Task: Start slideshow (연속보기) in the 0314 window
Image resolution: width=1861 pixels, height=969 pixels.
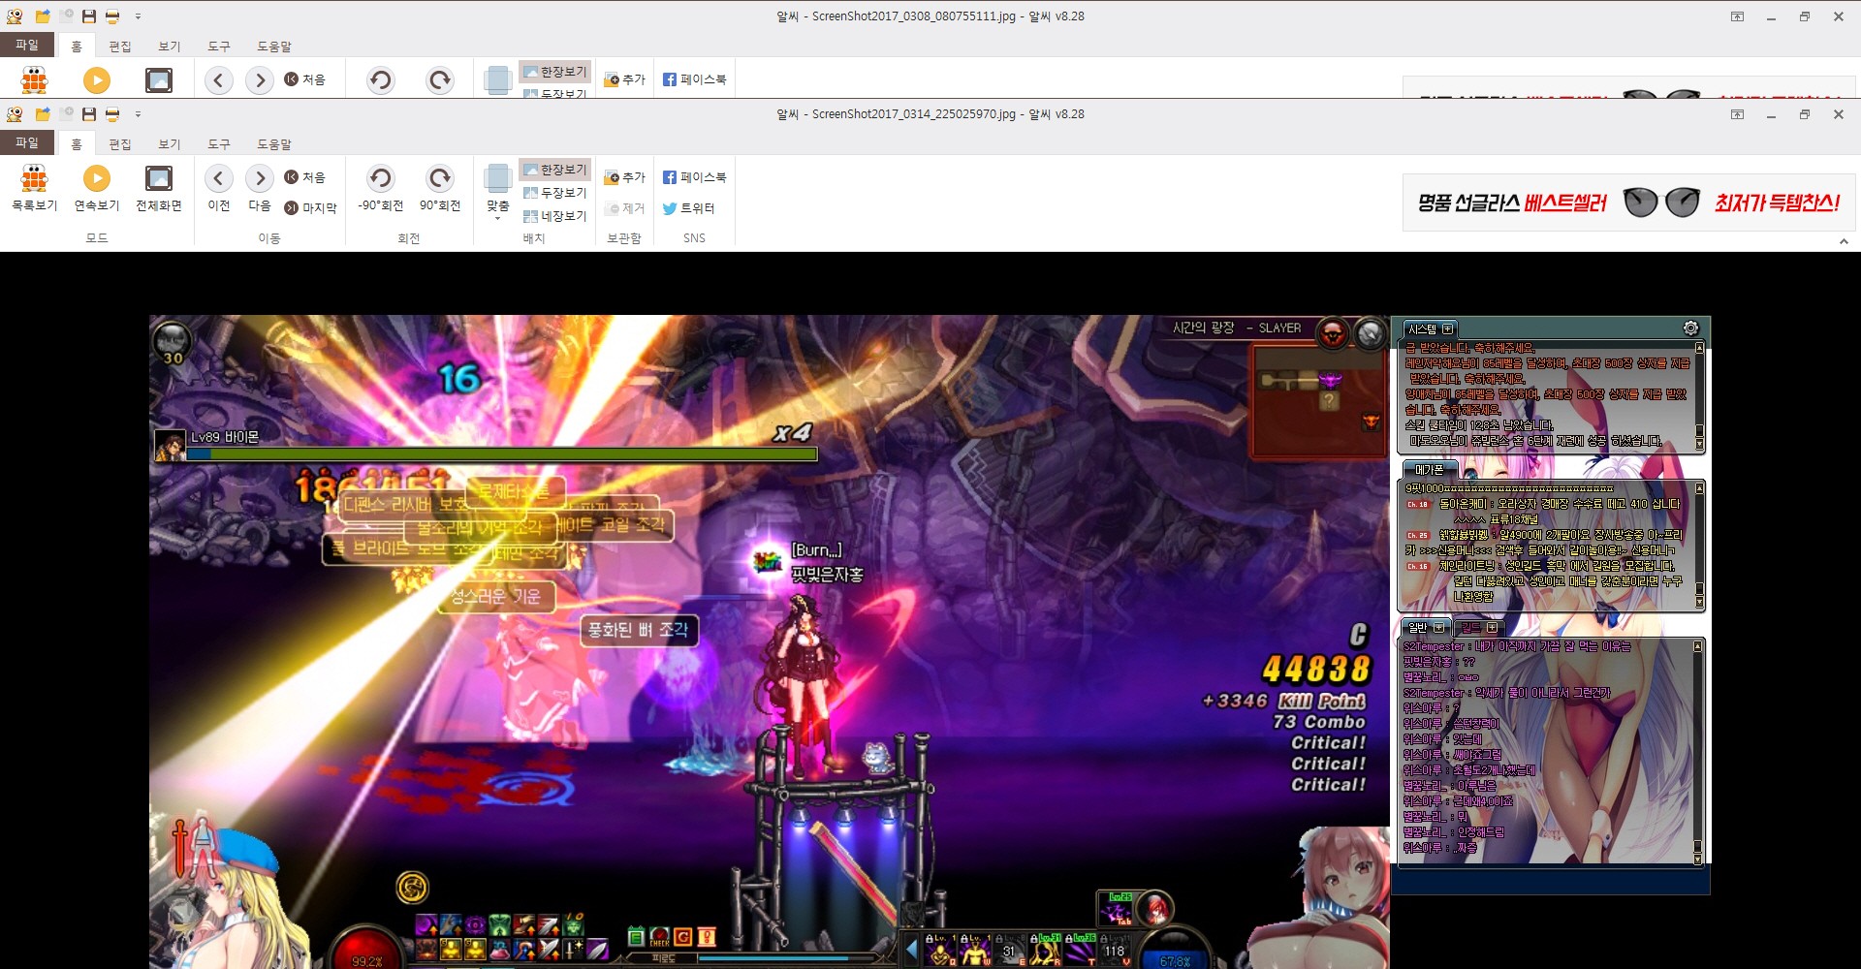Action: [x=97, y=188]
